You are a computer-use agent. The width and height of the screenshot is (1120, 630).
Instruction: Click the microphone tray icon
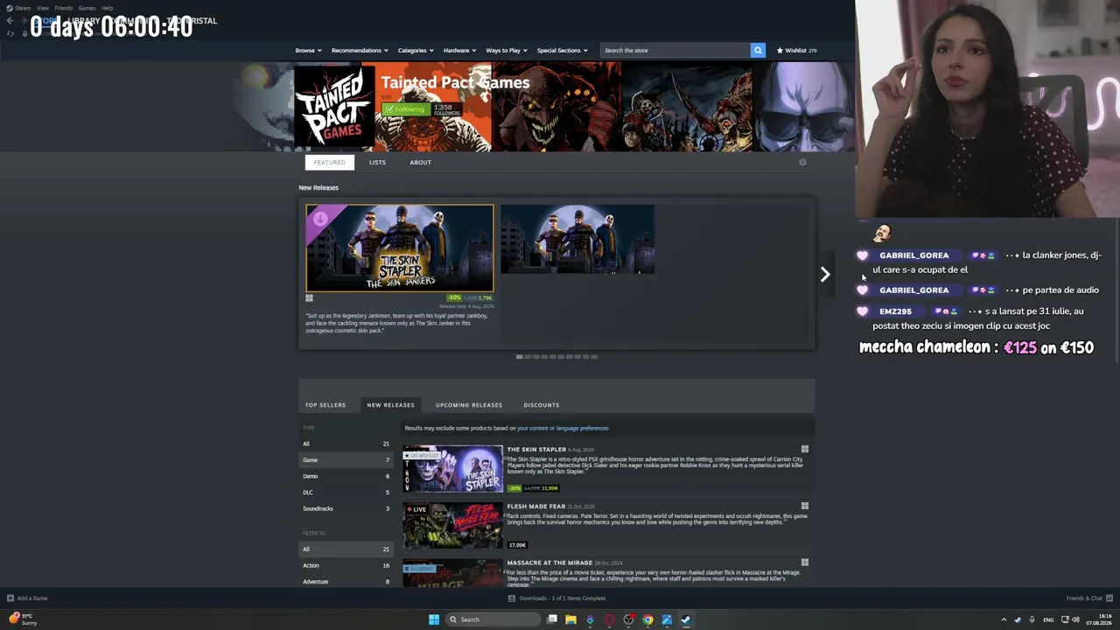1032,619
